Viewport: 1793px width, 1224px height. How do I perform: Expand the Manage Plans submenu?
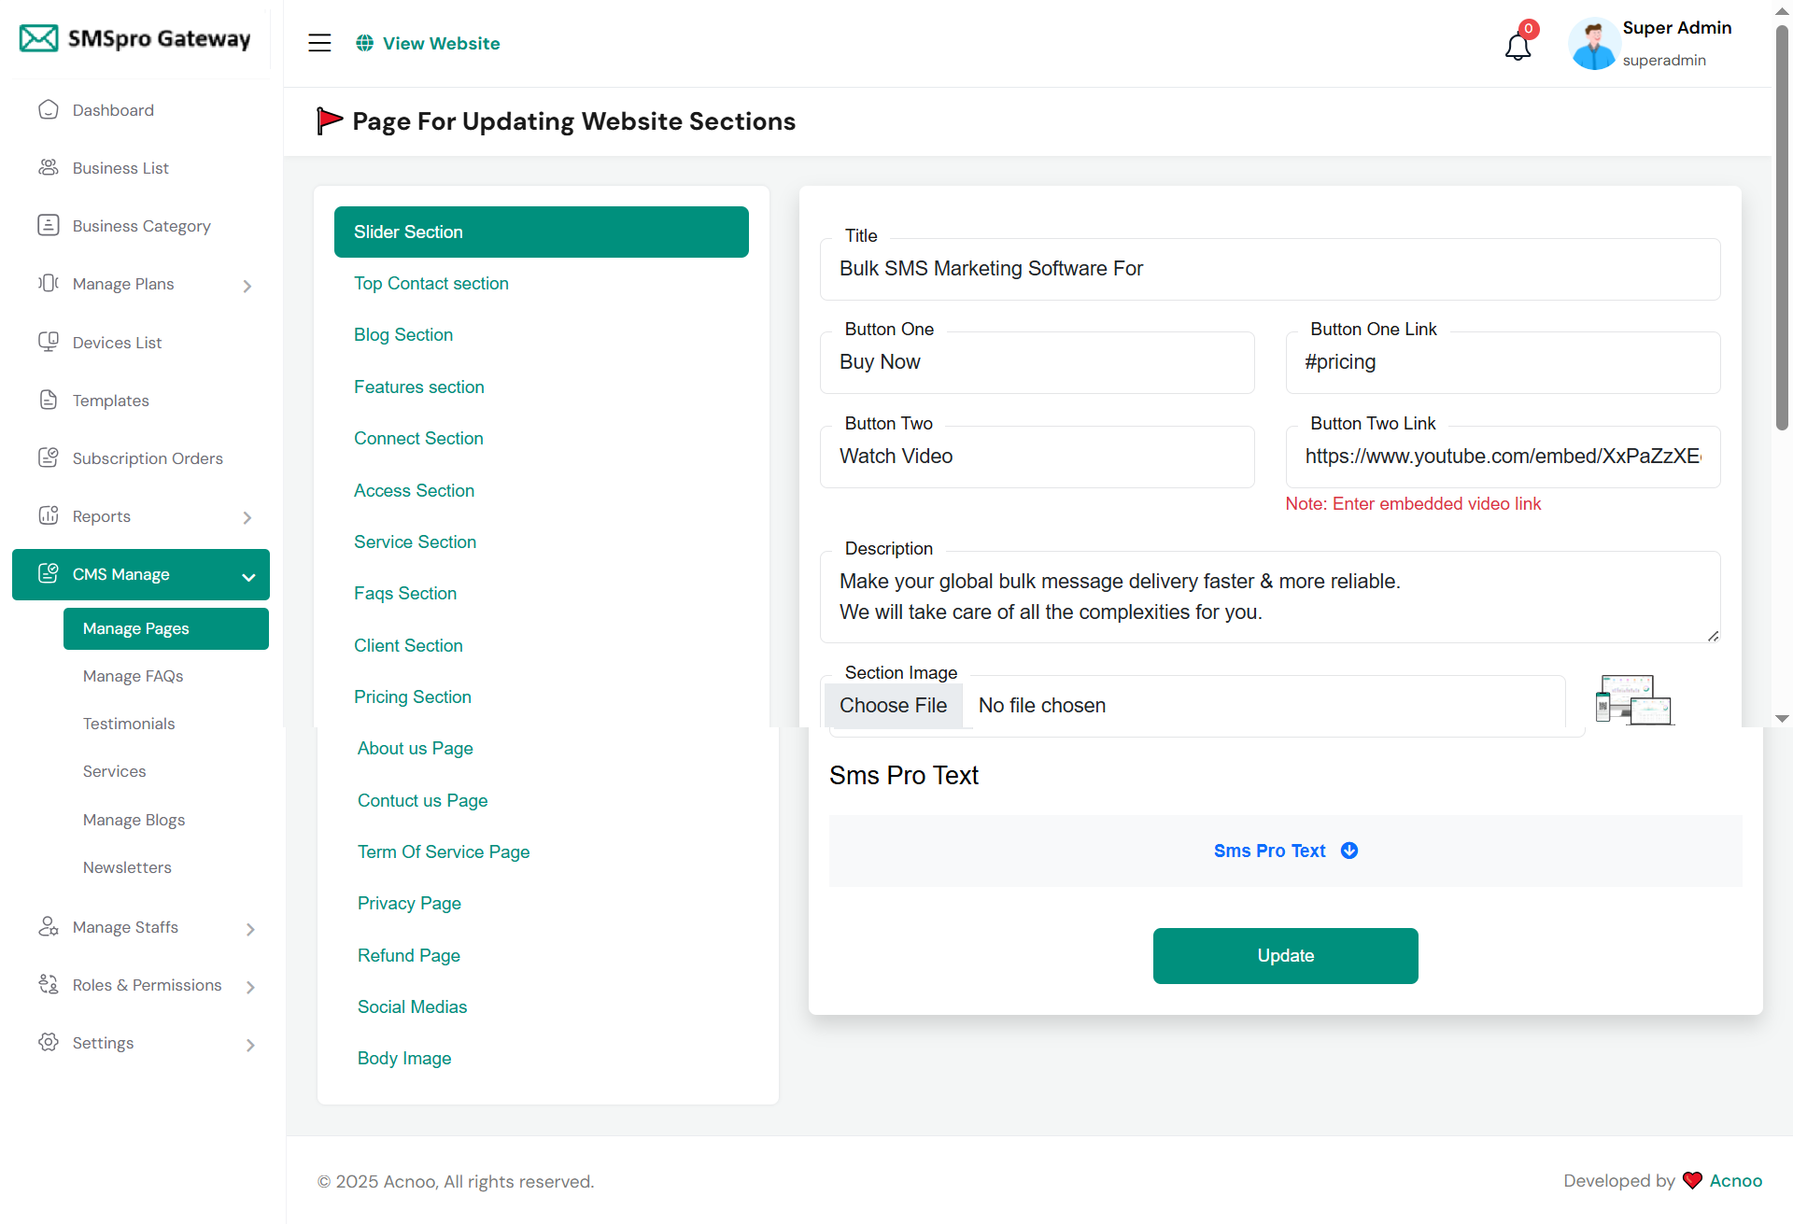247,286
